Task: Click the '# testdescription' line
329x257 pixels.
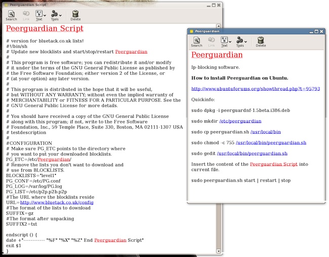Action: pyautogui.click(x=26, y=133)
